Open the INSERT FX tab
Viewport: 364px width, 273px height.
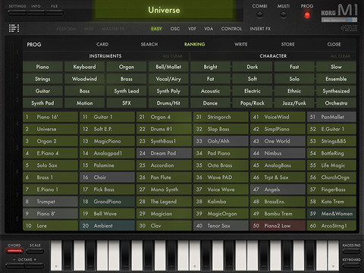pyautogui.click(x=260, y=29)
